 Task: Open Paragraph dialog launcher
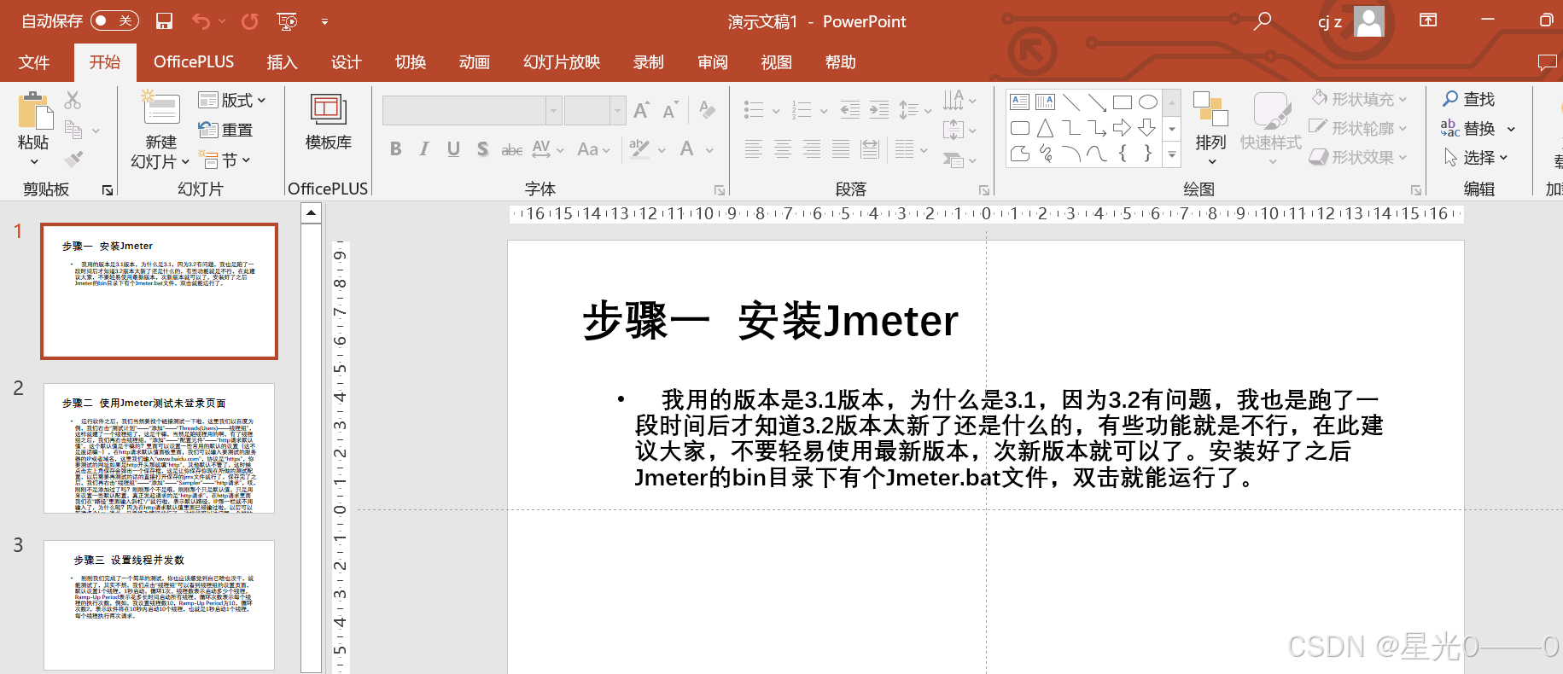[x=984, y=190]
